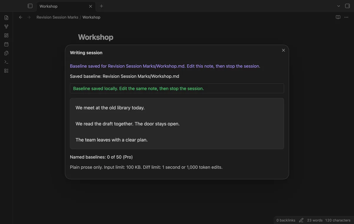This screenshot has height=224, width=354.
Task: Navigate forward with right arrow
Action: coord(29,17)
